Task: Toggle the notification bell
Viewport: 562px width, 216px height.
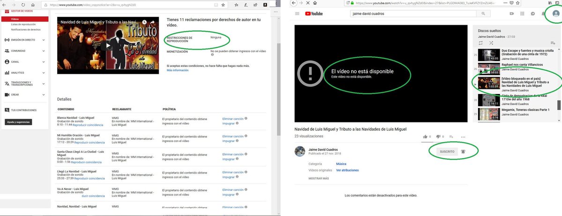Action: [463, 151]
